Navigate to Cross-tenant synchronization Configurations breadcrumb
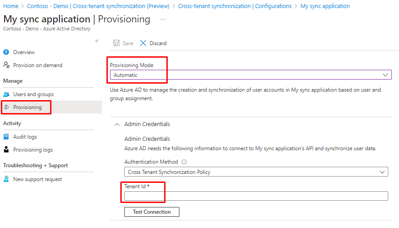 tap(234, 6)
